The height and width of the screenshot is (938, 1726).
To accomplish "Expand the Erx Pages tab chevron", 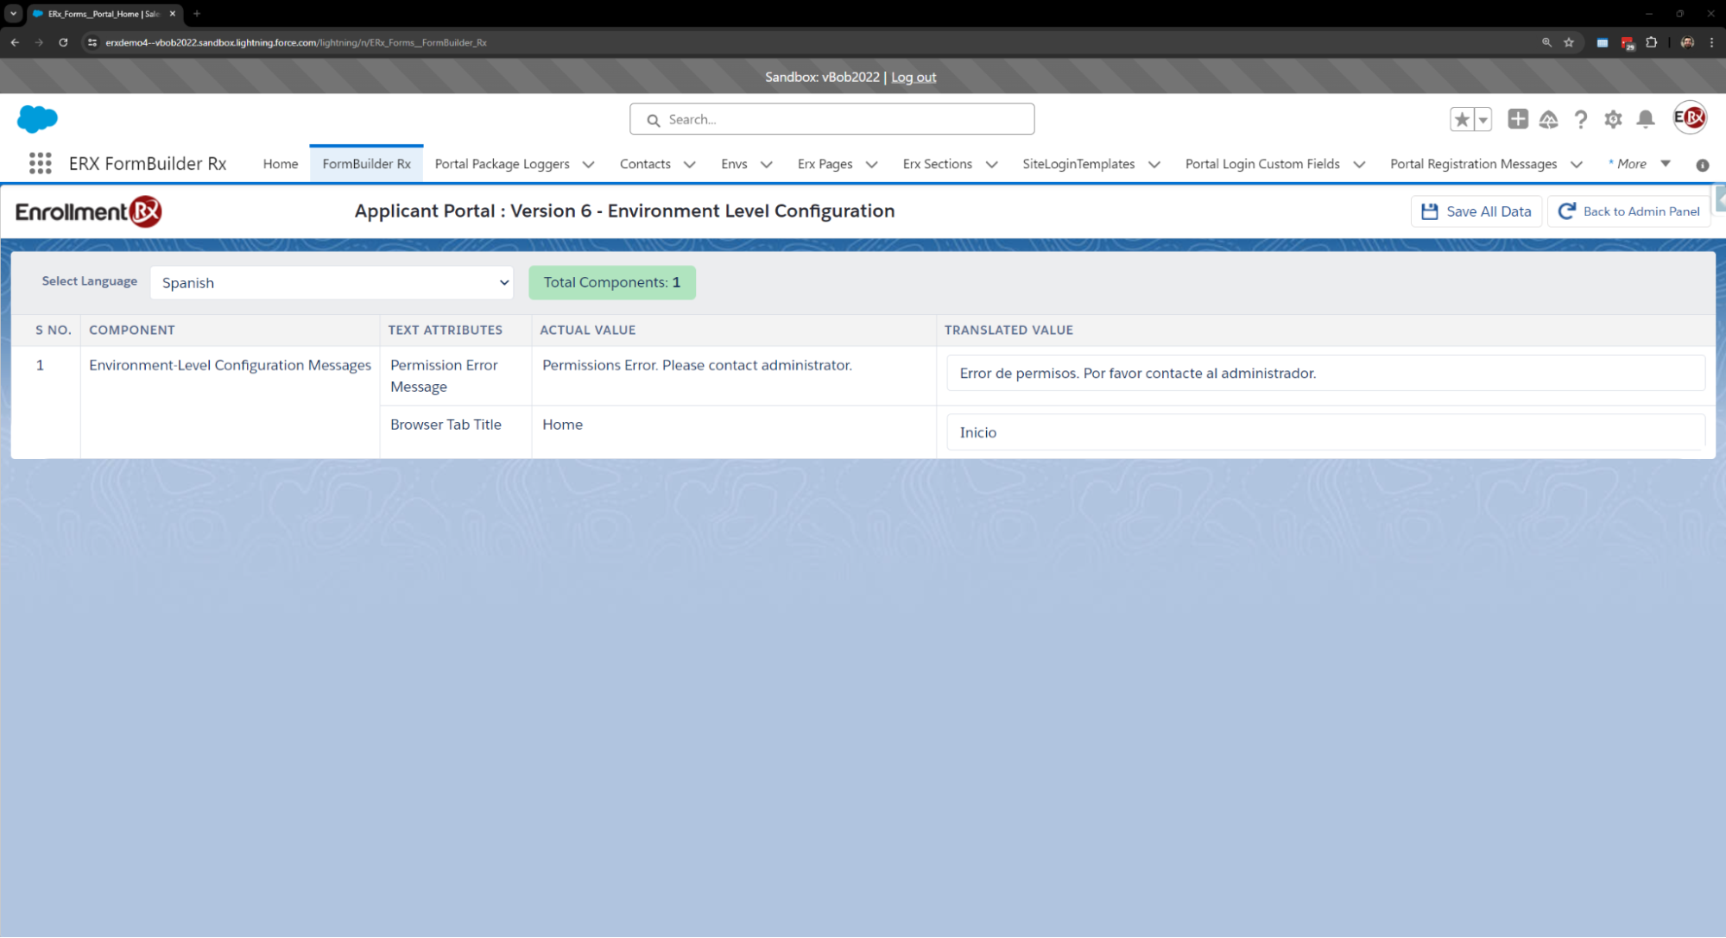I will coord(871,165).
